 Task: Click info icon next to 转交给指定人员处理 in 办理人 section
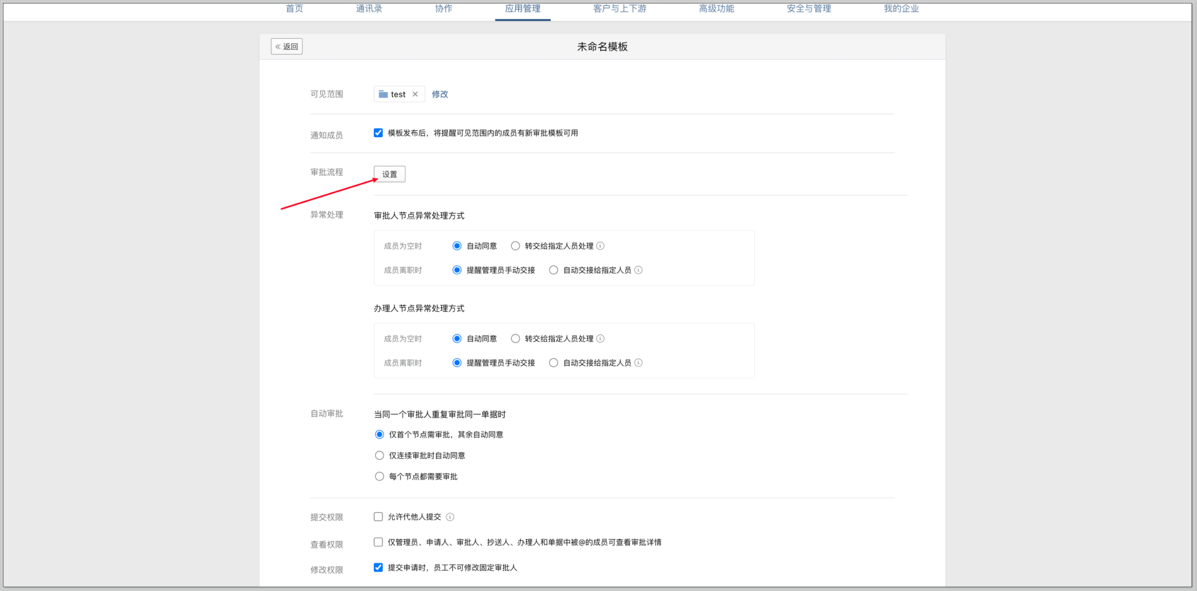(x=600, y=339)
